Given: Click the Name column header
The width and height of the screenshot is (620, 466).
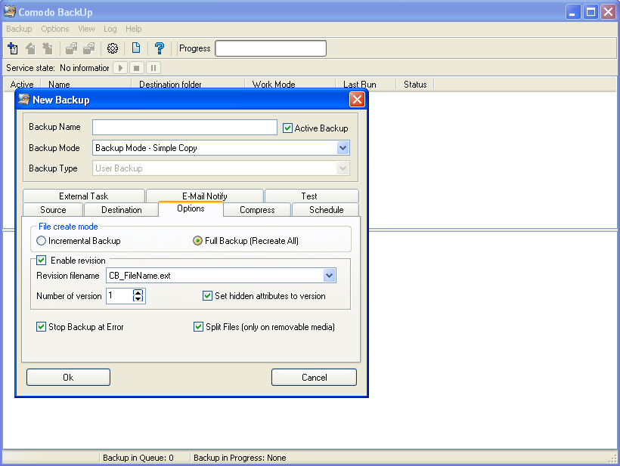Looking at the screenshot, I should 86,84.
